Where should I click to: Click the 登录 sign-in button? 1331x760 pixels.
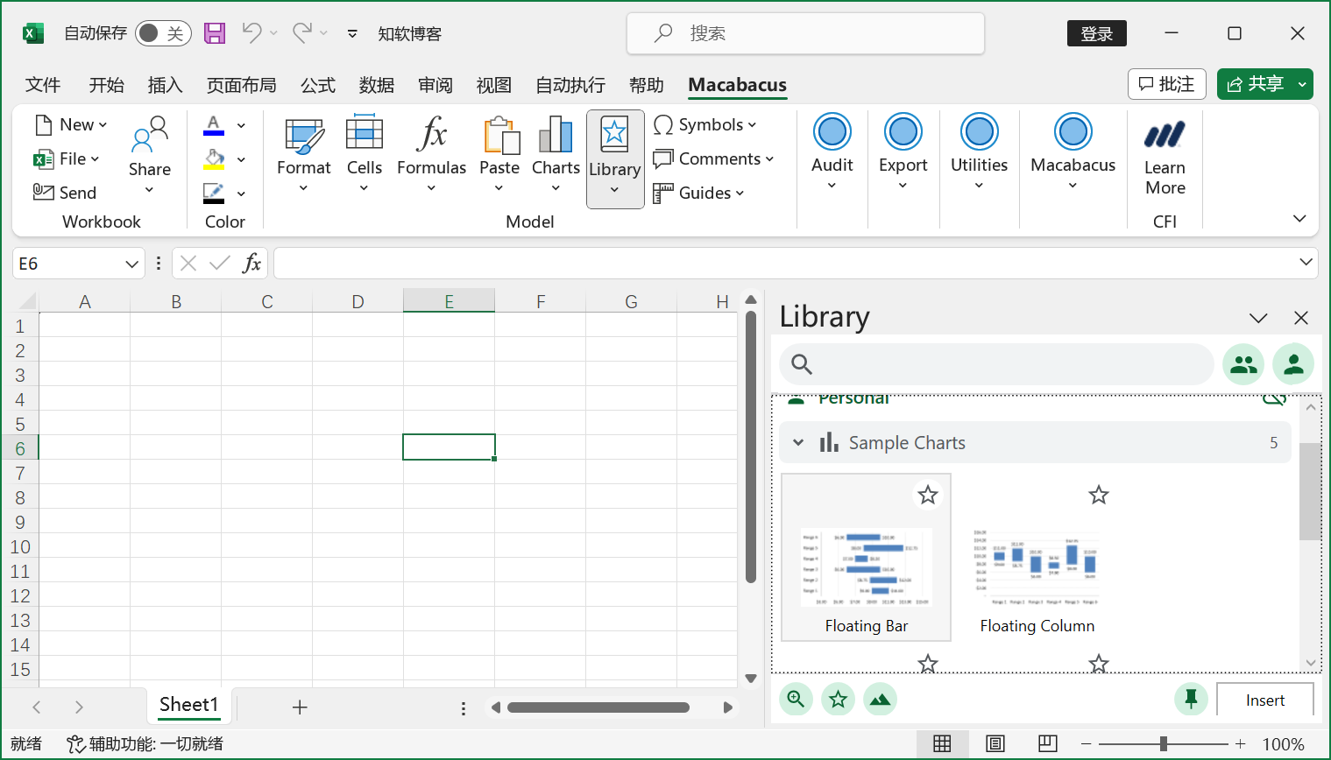click(x=1097, y=33)
